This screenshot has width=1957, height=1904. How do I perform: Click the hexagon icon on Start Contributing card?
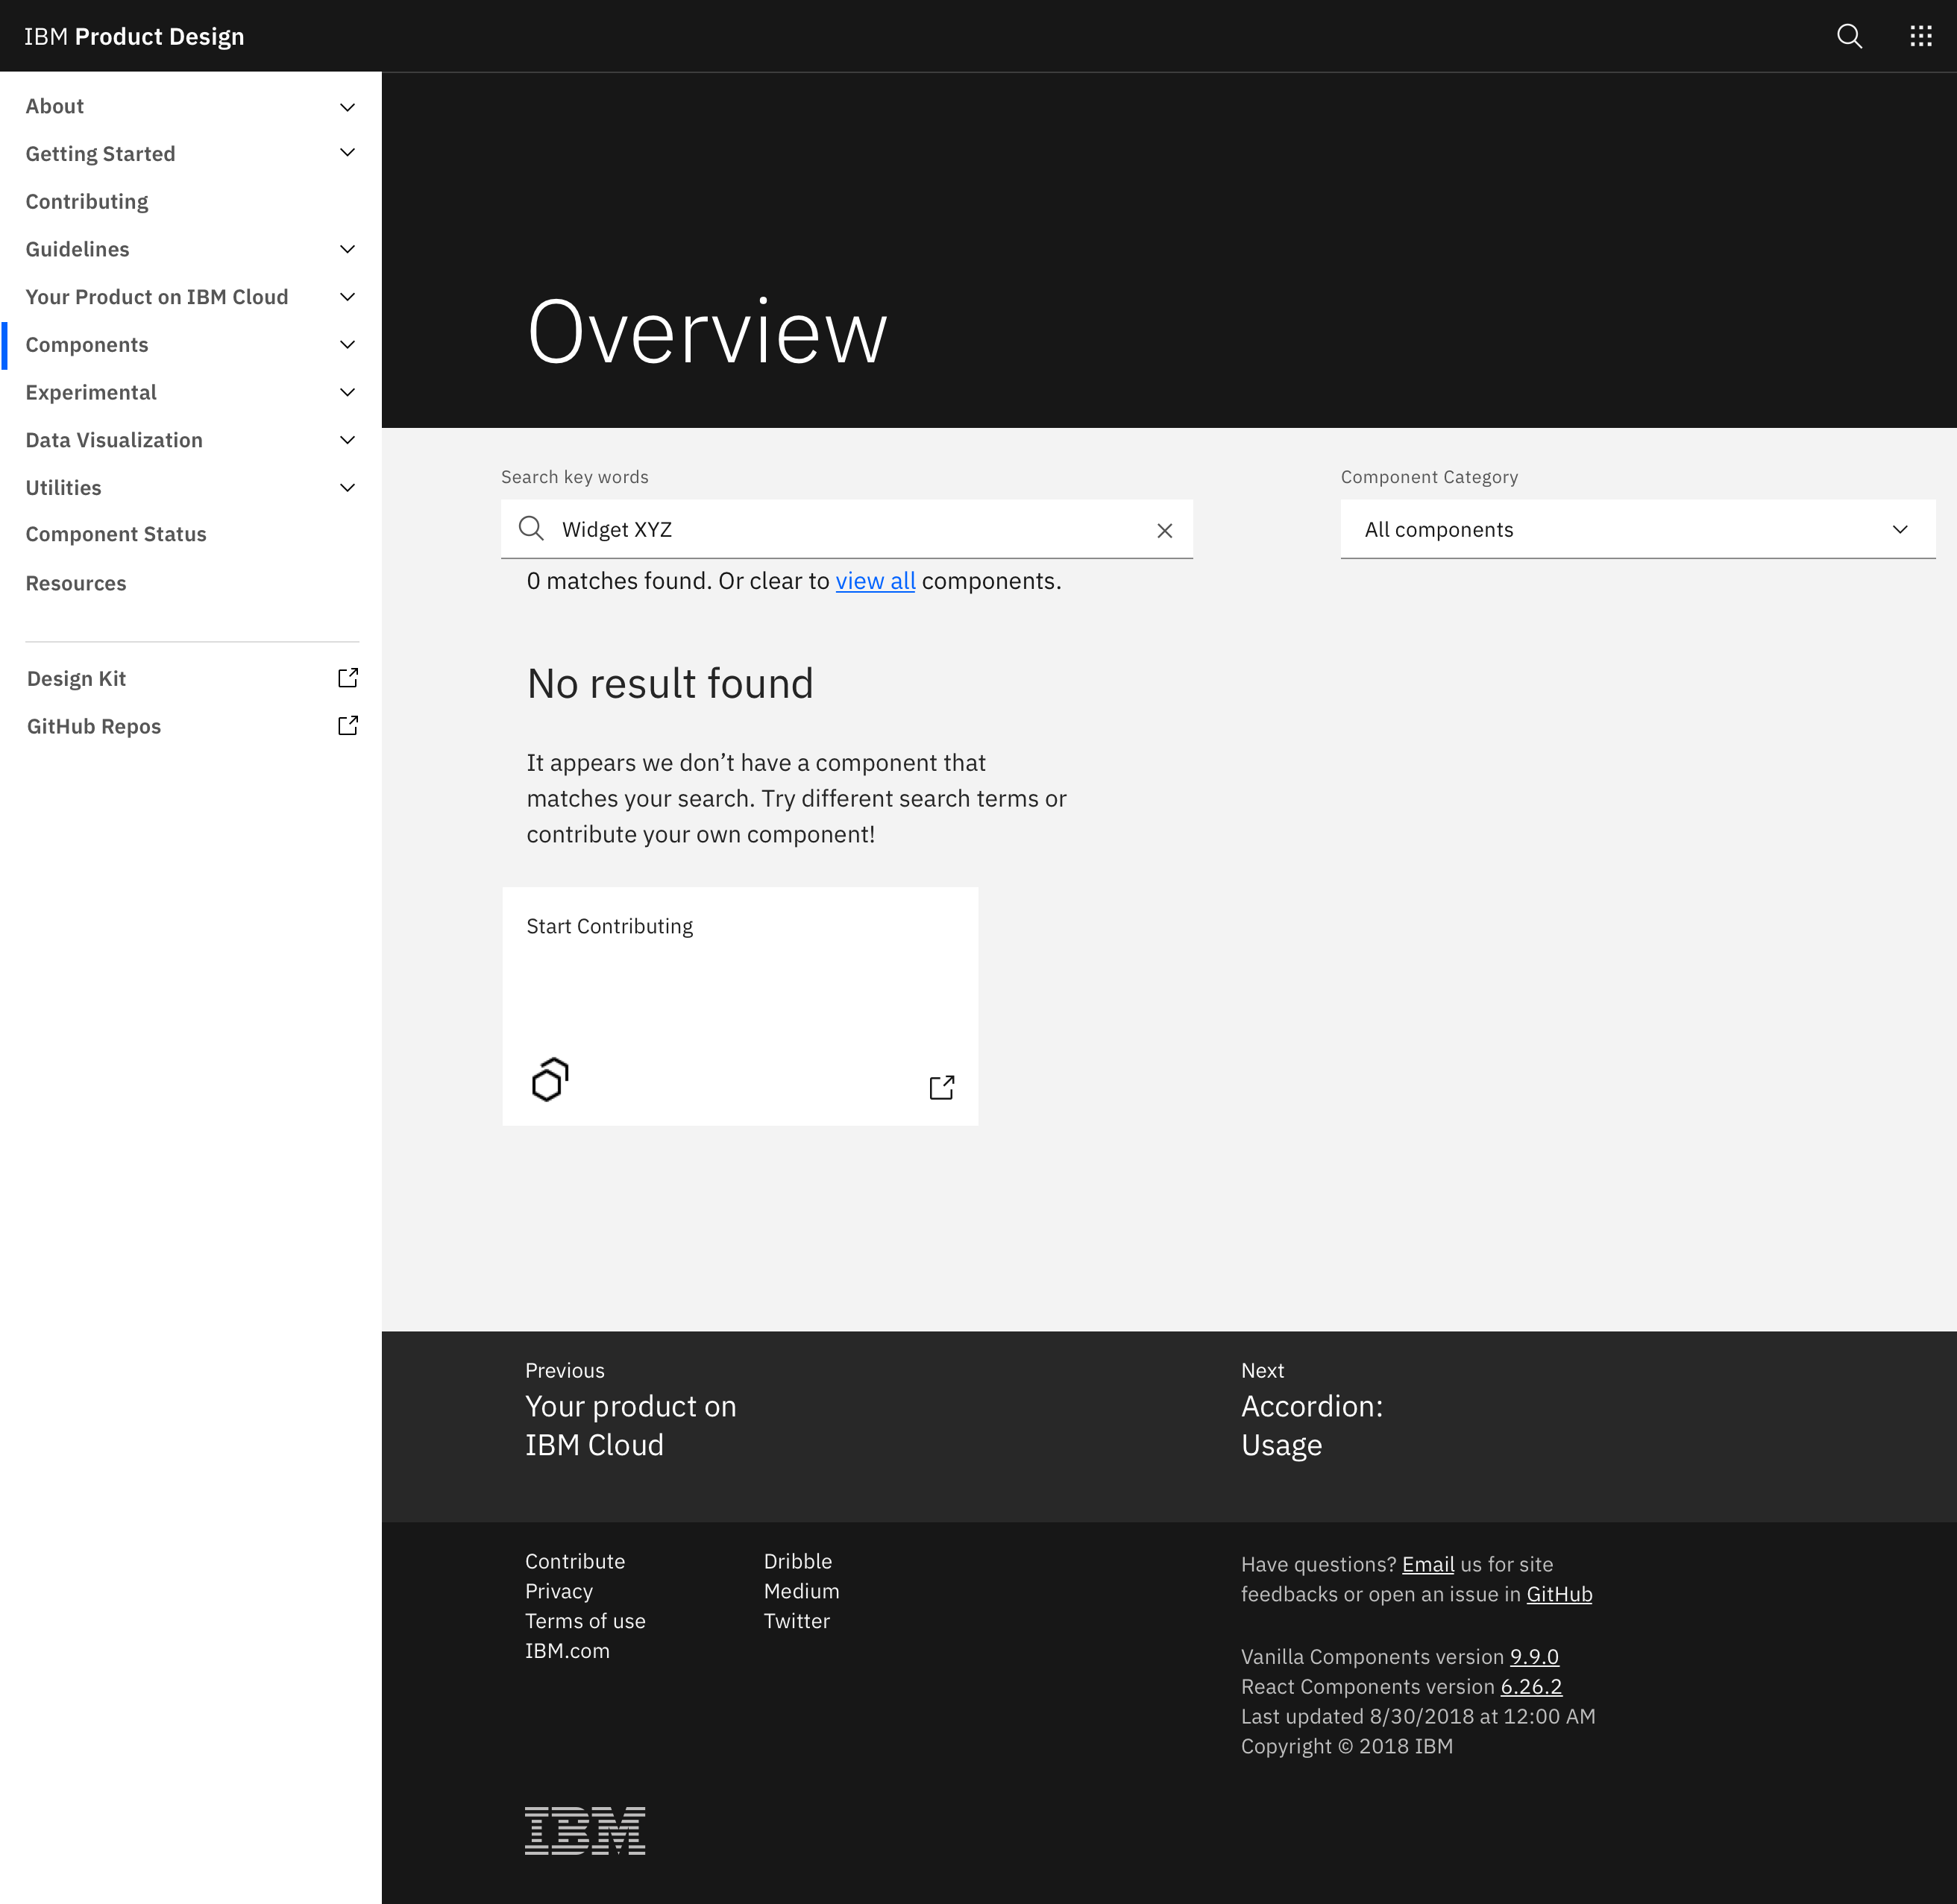coord(549,1080)
